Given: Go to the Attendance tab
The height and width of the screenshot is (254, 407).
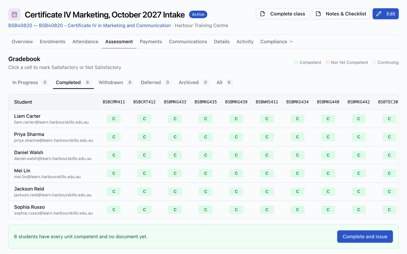Looking at the screenshot, I should tap(85, 42).
